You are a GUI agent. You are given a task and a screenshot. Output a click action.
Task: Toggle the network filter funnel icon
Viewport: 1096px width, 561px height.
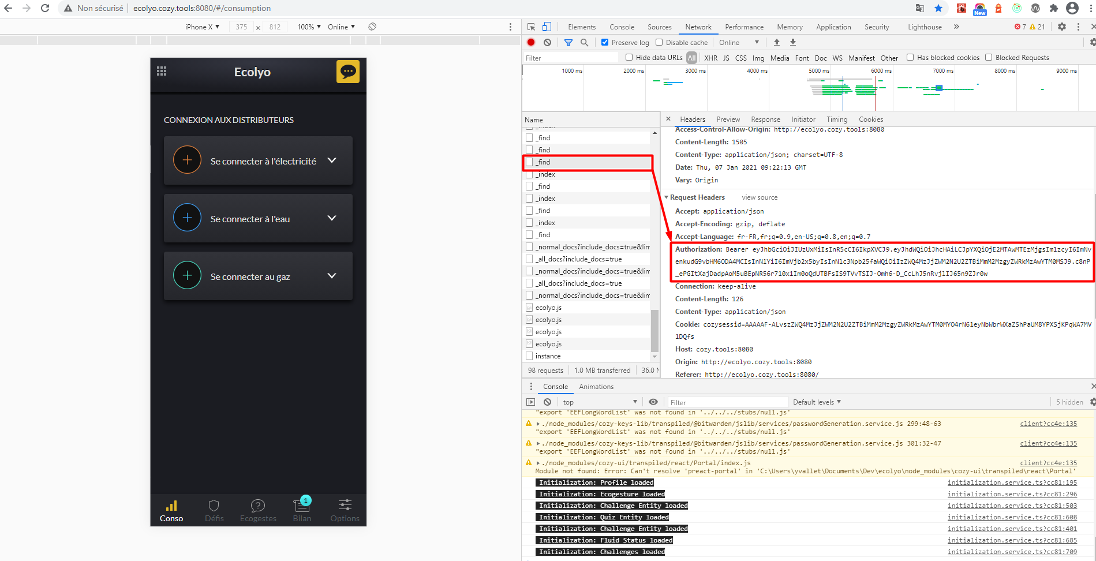[568, 42]
